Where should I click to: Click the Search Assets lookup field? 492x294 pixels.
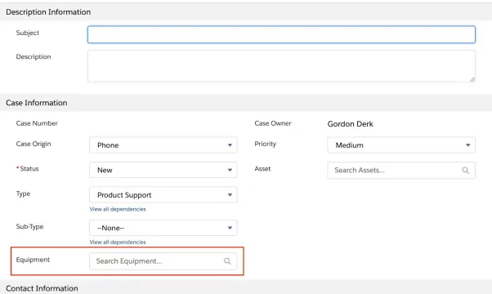(x=401, y=170)
